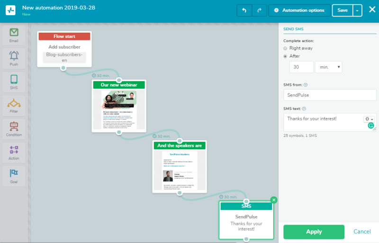This screenshot has width=379, height=243.
Task: Select the Condition block icon
Action: pyautogui.click(x=14, y=128)
